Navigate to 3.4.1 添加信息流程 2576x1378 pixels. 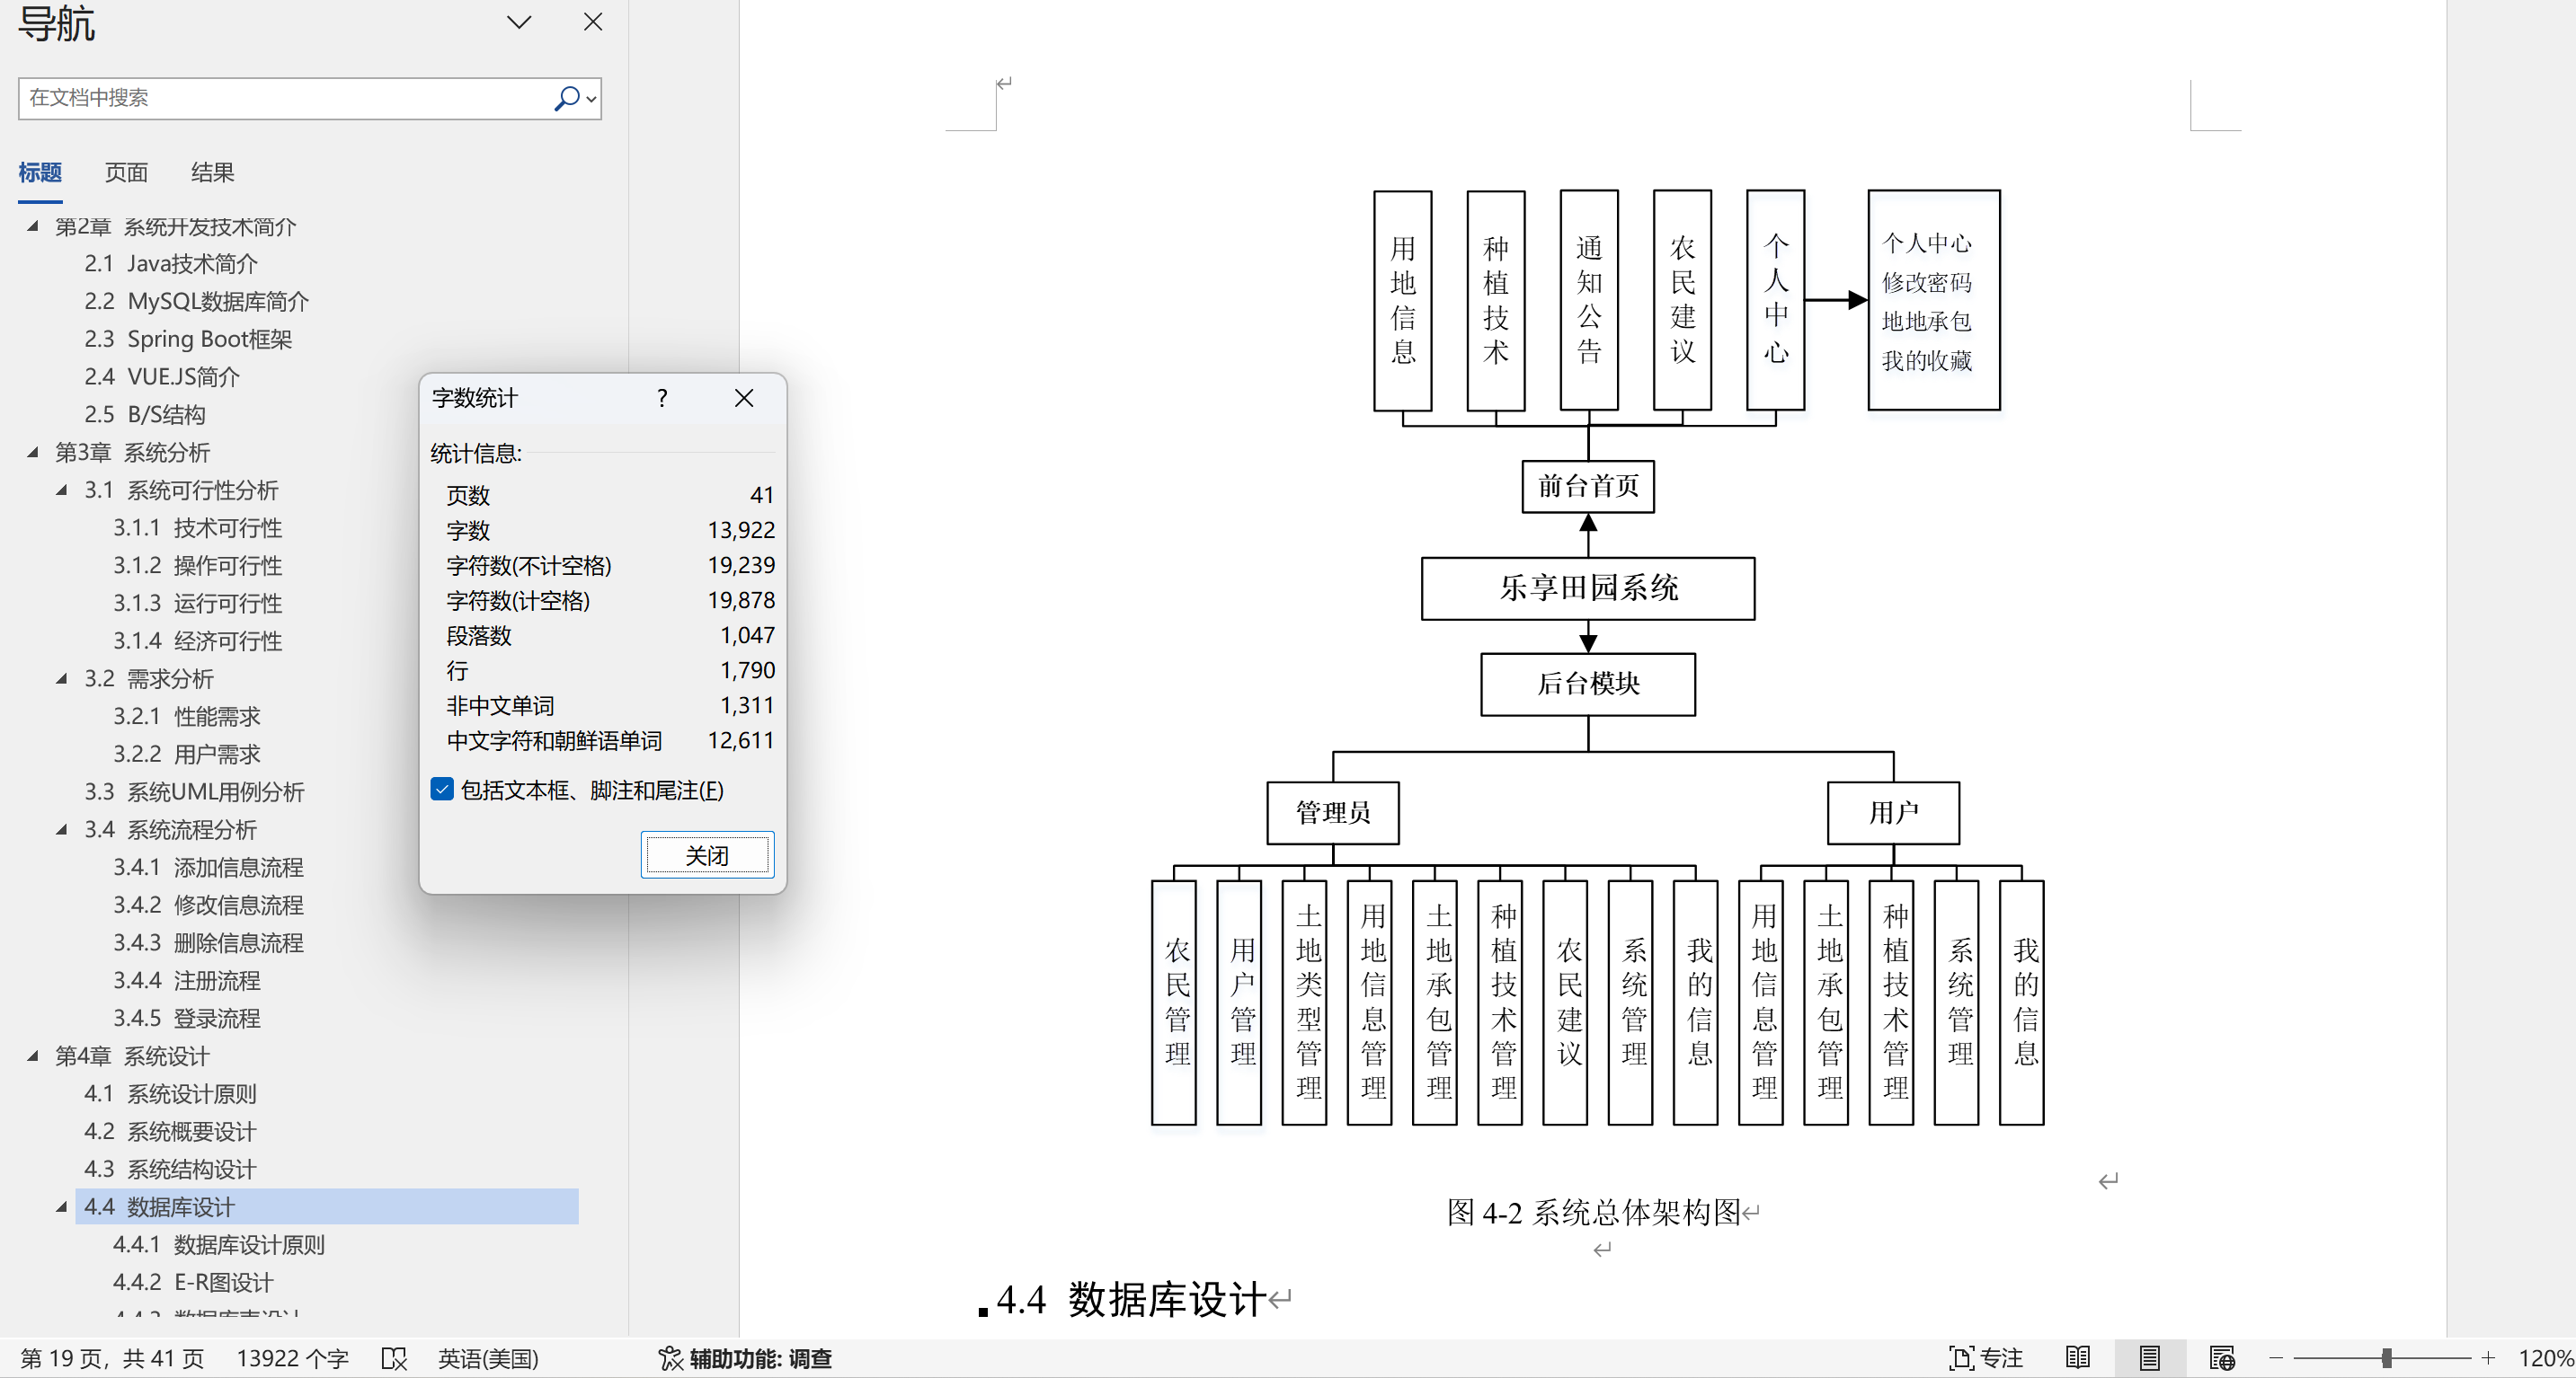(209, 868)
